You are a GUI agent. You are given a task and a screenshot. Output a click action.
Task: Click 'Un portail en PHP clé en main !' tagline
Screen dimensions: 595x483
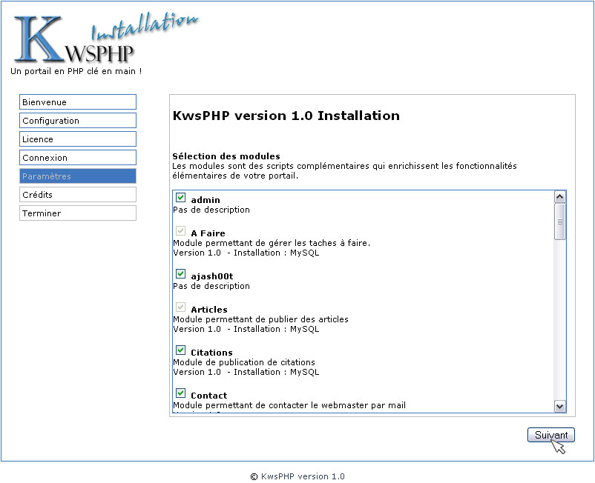(x=76, y=71)
